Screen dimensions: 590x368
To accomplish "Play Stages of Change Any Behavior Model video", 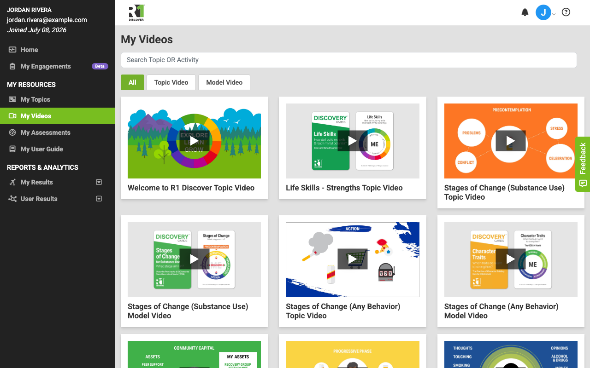I will 511,259.
